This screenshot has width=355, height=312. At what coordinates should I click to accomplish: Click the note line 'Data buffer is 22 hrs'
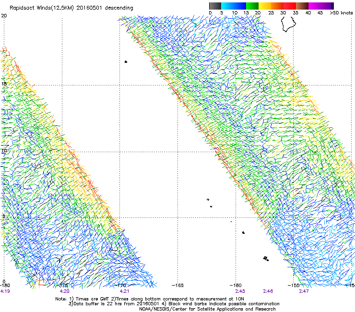[174, 304]
